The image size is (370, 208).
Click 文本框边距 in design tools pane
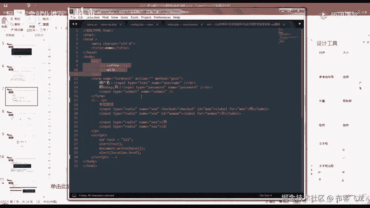click(x=326, y=166)
